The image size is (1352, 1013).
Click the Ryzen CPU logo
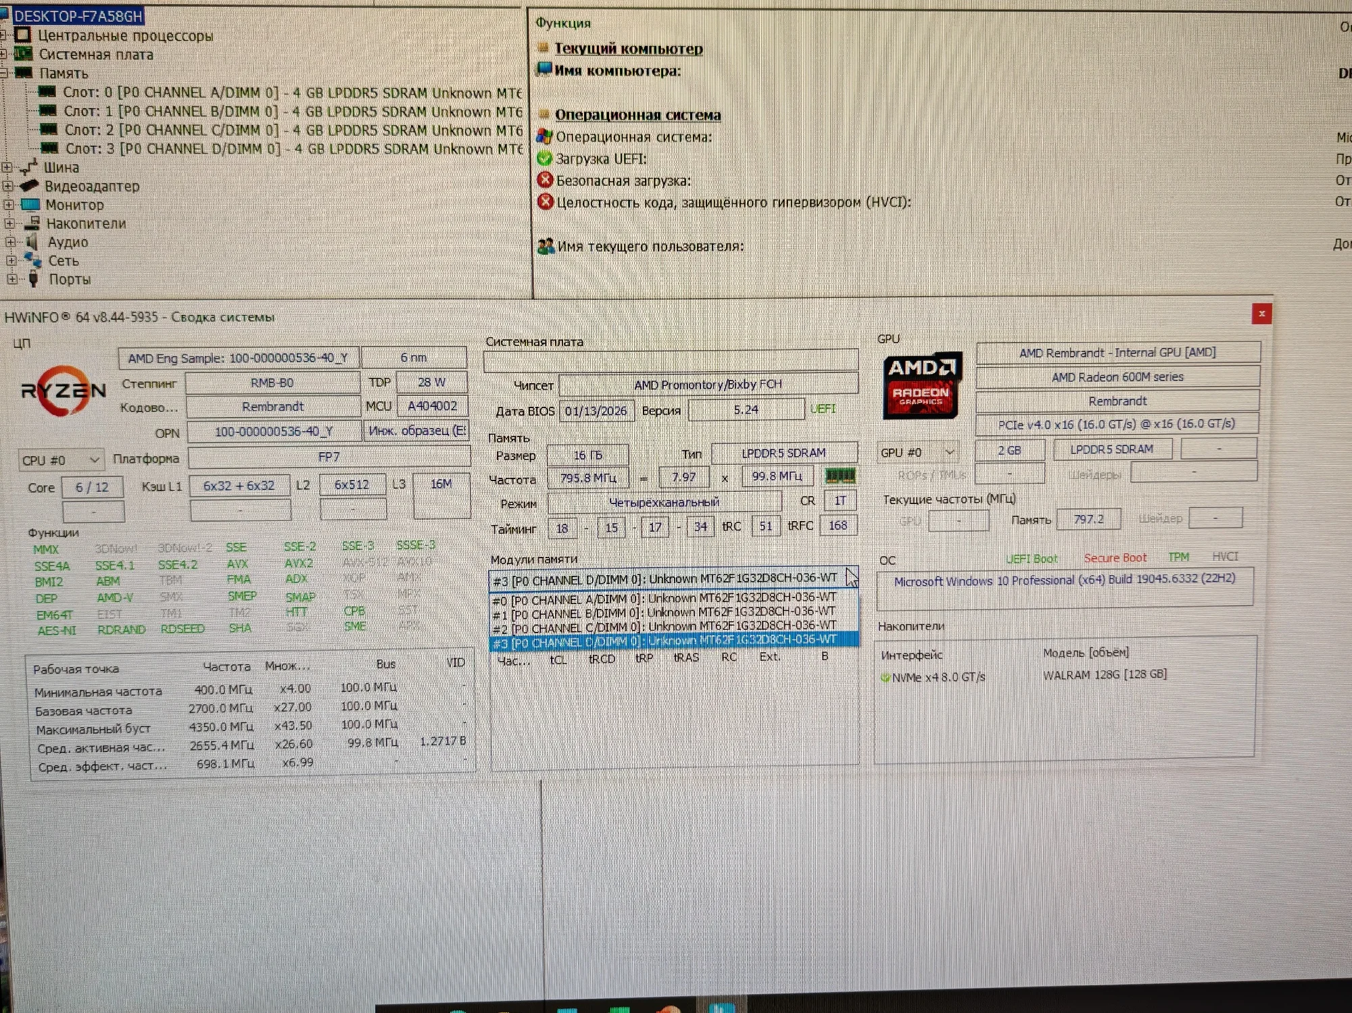click(x=64, y=390)
